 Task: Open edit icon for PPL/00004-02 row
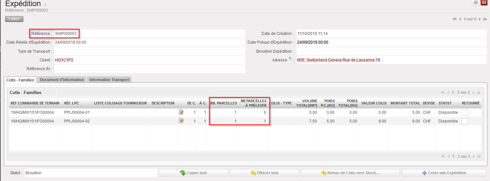click(x=181, y=121)
